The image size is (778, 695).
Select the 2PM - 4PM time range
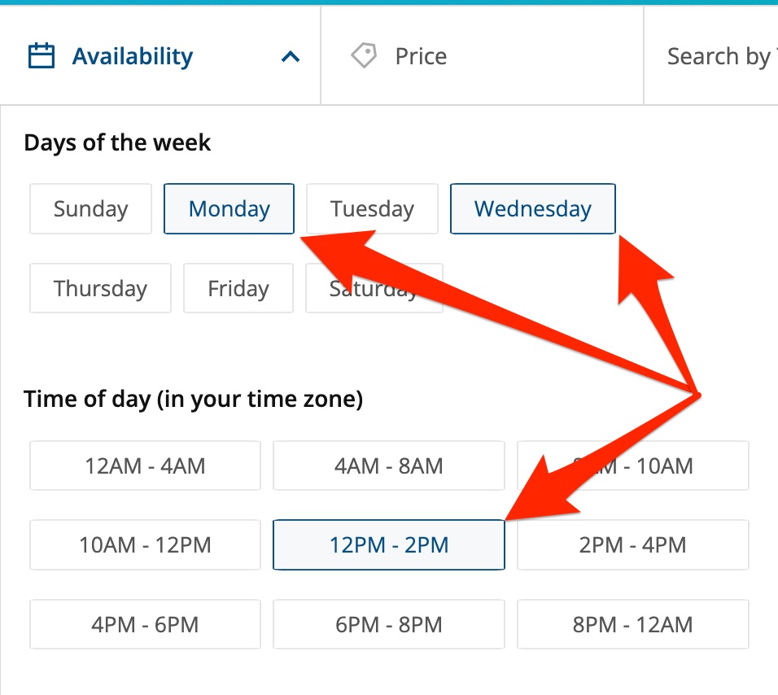(x=632, y=545)
